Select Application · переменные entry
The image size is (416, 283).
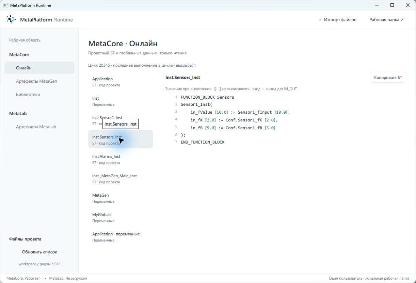pyautogui.click(x=121, y=237)
